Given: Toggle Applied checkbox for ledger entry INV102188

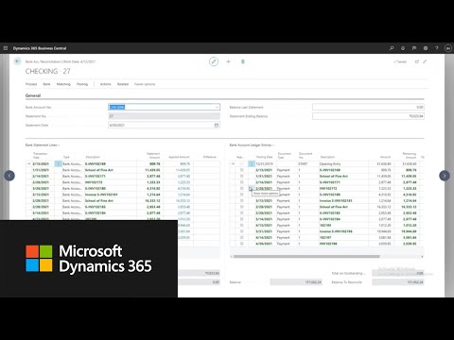Looking at the screenshot, I should [242, 244].
